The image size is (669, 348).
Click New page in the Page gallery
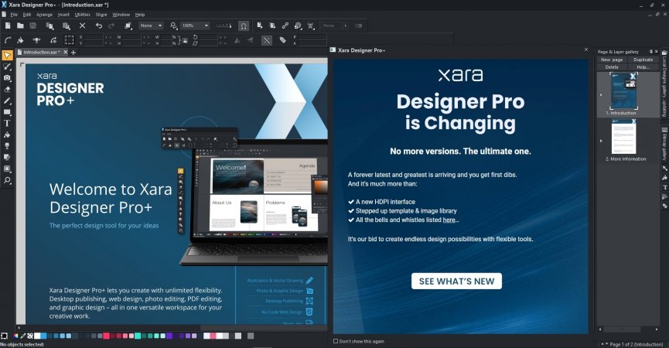[612, 60]
